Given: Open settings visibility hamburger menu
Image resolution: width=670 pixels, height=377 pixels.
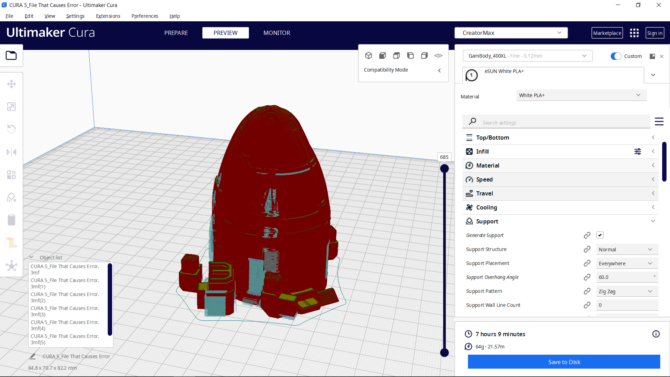Looking at the screenshot, I should 659,121.
